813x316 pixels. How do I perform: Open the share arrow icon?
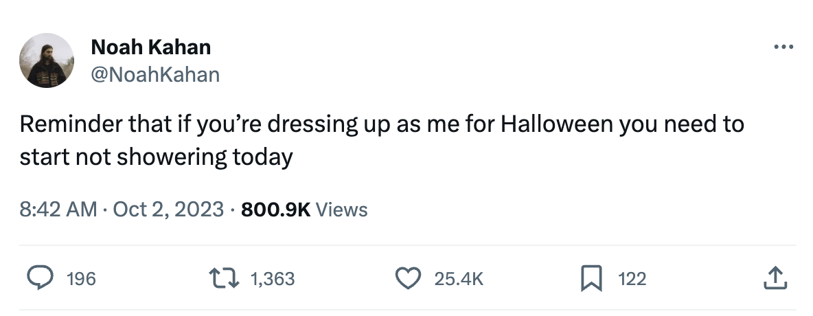pos(775,278)
